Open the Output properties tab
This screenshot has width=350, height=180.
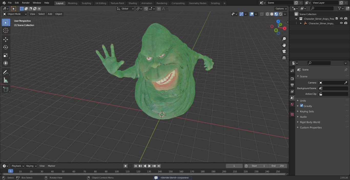coord(292,85)
